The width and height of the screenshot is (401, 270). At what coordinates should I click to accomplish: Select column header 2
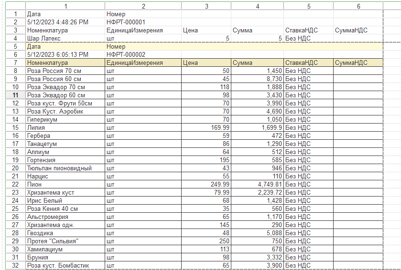[x=143, y=6]
